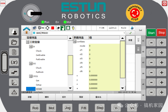Click variable list scroll-down arrow
Viewport: 168px width, 112px height.
coord(70,88)
